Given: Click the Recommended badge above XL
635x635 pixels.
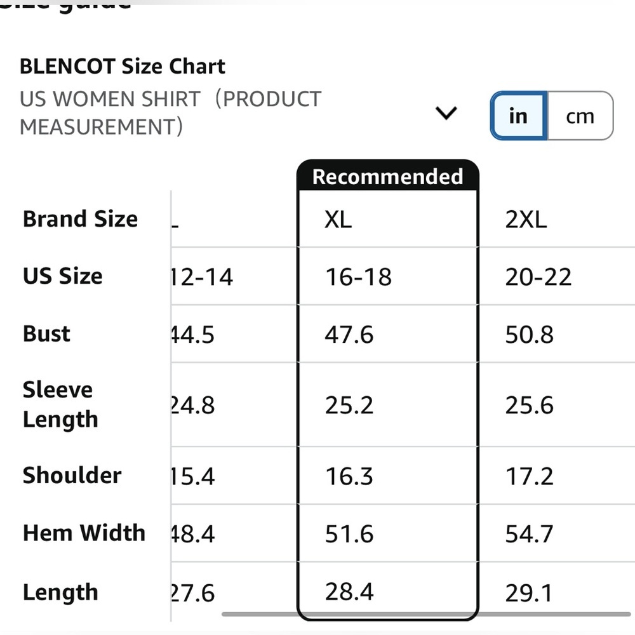Looking at the screenshot, I should click(387, 176).
